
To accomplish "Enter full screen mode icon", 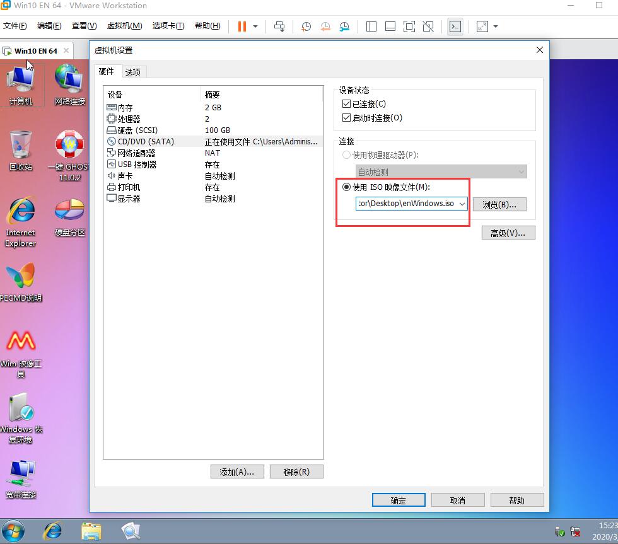I will 409,26.
